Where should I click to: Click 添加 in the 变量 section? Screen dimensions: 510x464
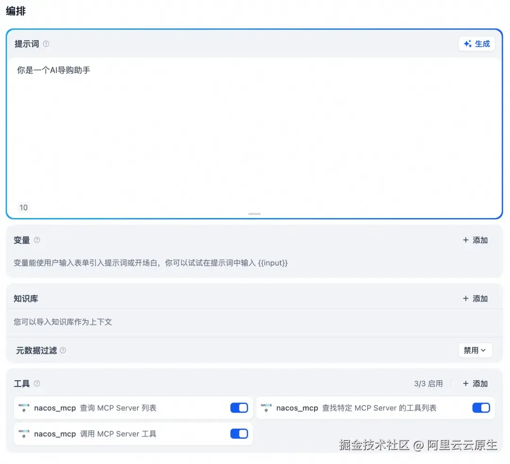tap(475, 240)
